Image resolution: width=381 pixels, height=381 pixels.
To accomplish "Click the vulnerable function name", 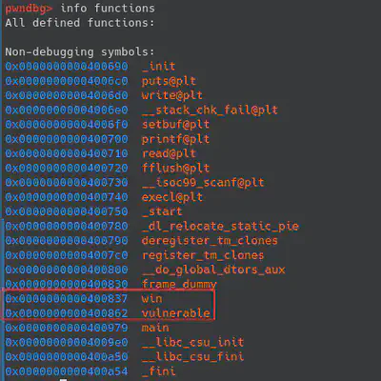I will point(176,313).
